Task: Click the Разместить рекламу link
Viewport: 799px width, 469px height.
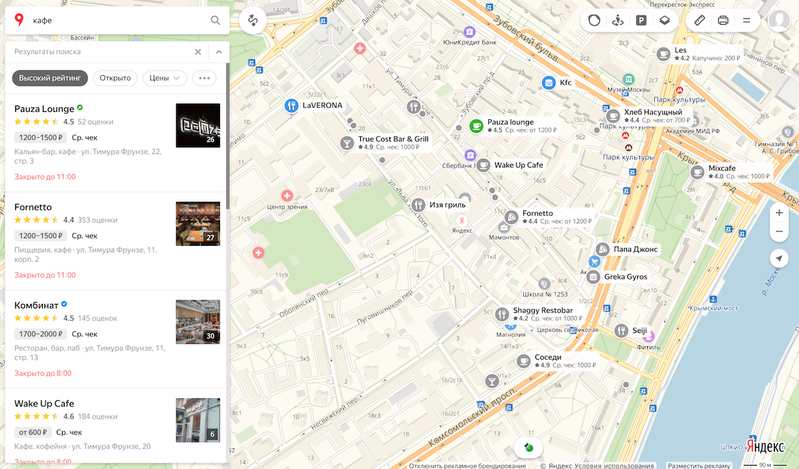Action: [698, 466]
